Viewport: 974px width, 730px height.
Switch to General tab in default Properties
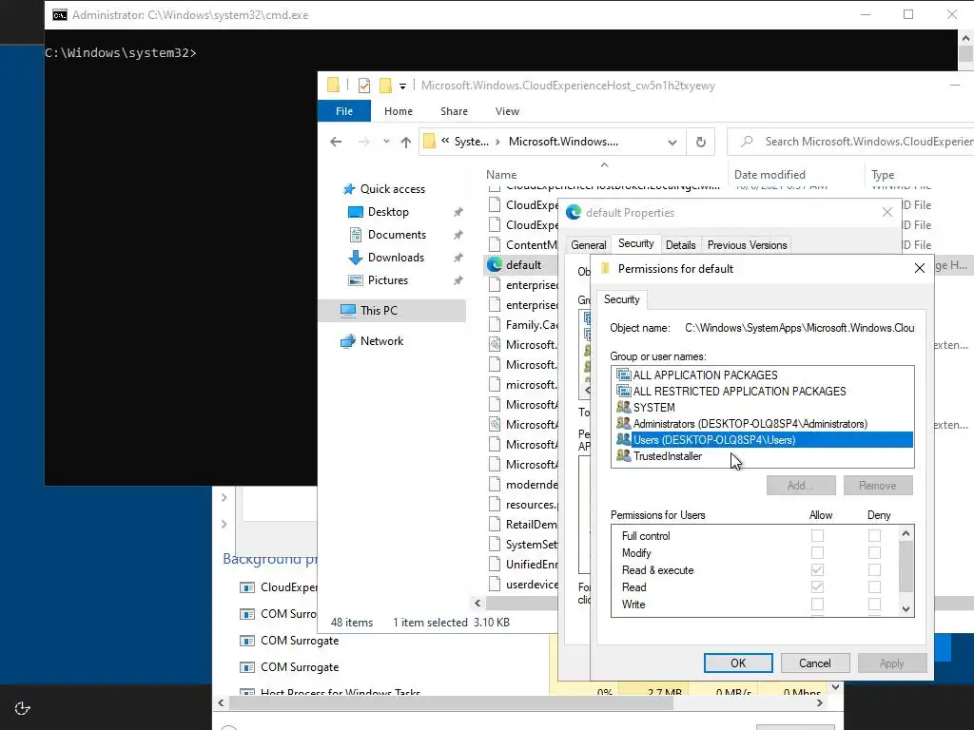point(588,245)
